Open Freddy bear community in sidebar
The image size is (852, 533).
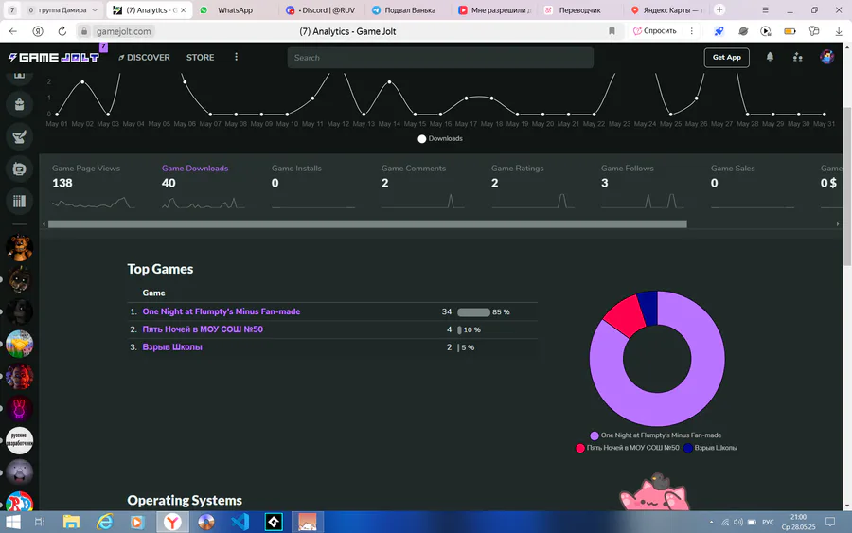tap(20, 248)
